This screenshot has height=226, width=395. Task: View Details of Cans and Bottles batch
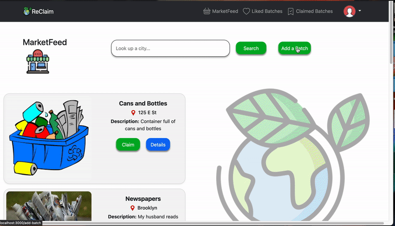(x=158, y=145)
